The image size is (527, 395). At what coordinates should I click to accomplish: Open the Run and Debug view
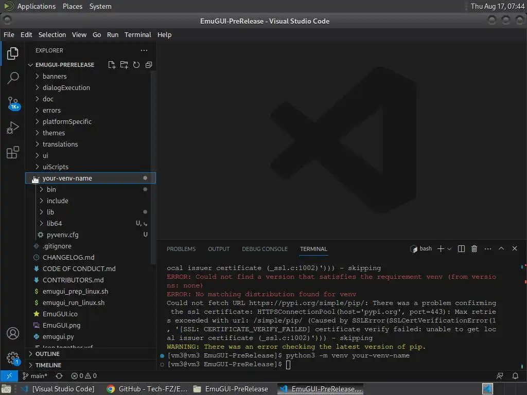[12, 128]
